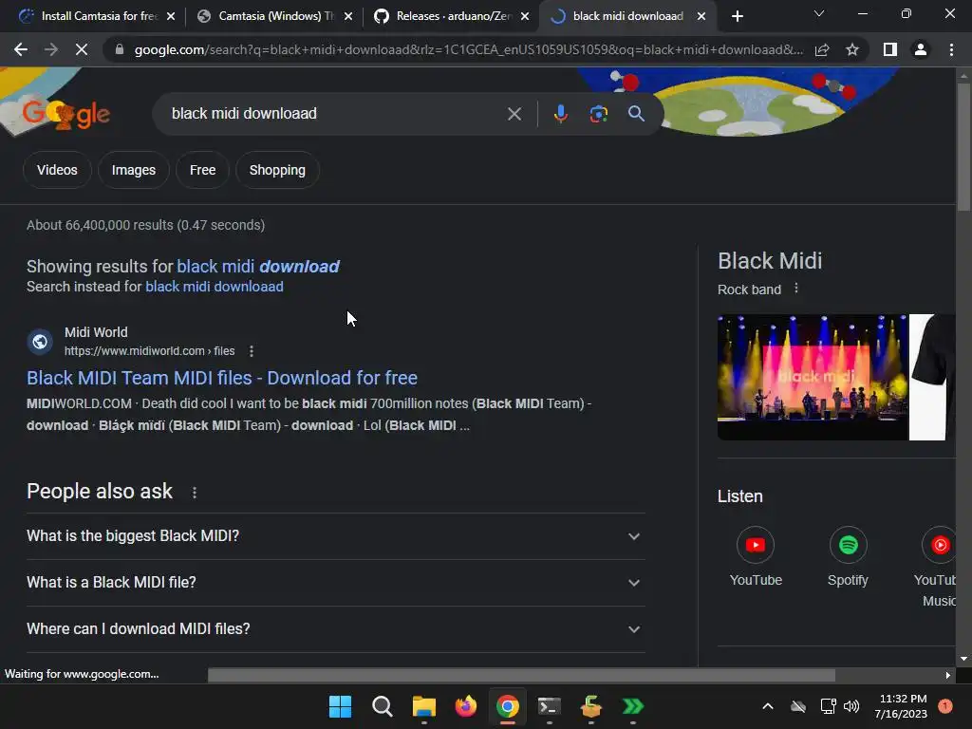Open a new browser tab
972x729 pixels.
[737, 16]
